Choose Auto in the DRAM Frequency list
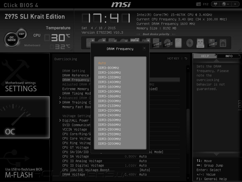The image size is (242, 182). pos(102,63)
